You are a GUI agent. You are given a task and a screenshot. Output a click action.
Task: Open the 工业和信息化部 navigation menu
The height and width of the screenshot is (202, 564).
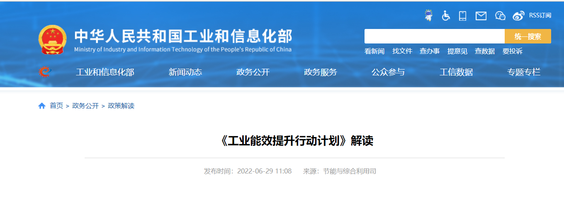(105, 72)
